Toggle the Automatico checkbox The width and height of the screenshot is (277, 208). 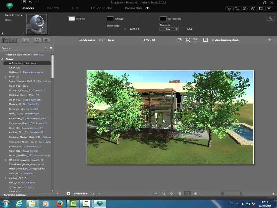click(80, 40)
